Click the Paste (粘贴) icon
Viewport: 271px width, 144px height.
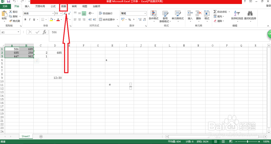pyautogui.click(x=4, y=14)
